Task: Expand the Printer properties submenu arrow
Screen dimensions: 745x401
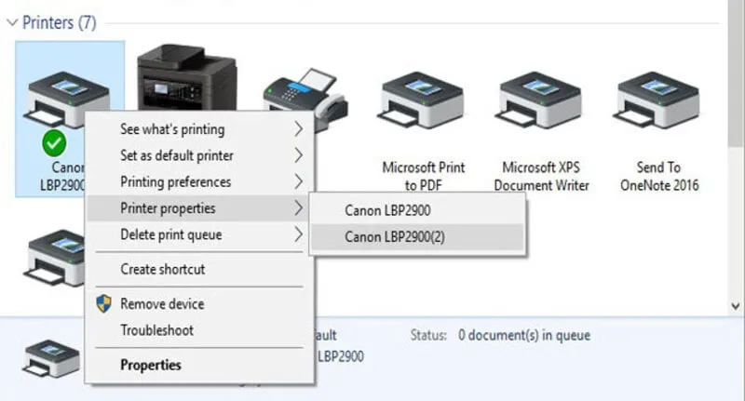Action: click(298, 207)
